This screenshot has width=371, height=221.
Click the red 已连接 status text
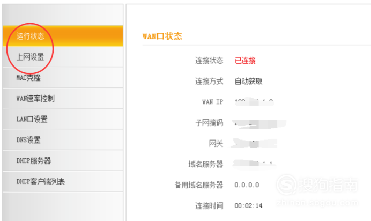tap(246, 61)
